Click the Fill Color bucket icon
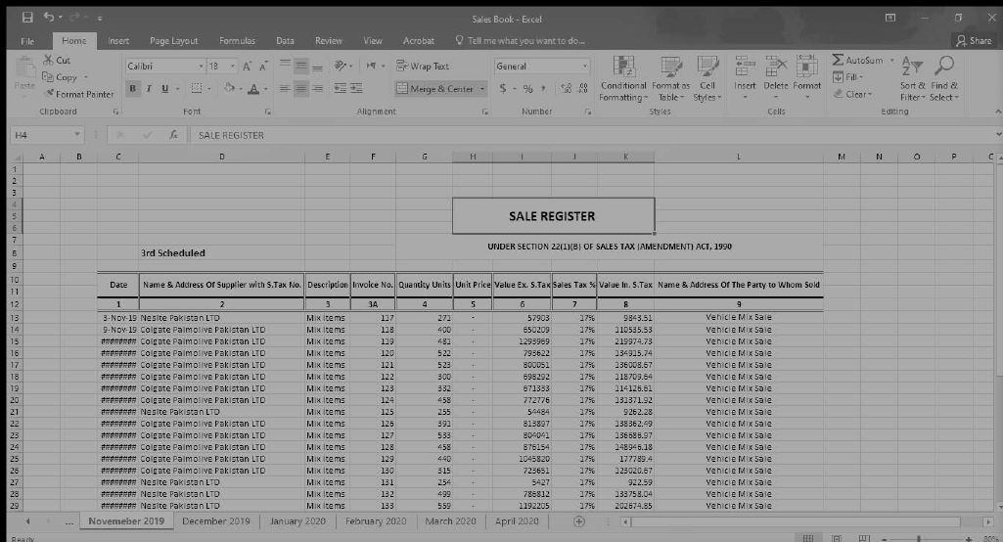 click(229, 88)
